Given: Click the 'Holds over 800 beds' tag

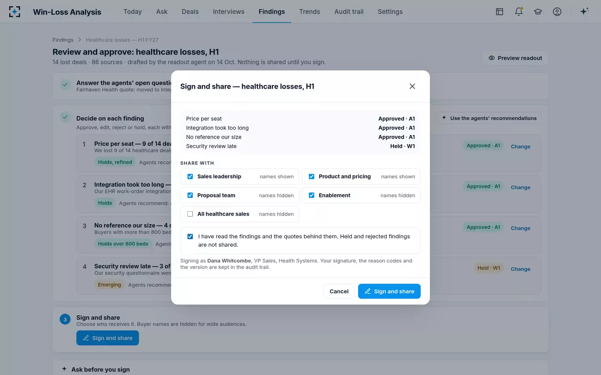Looking at the screenshot, I should (123, 244).
